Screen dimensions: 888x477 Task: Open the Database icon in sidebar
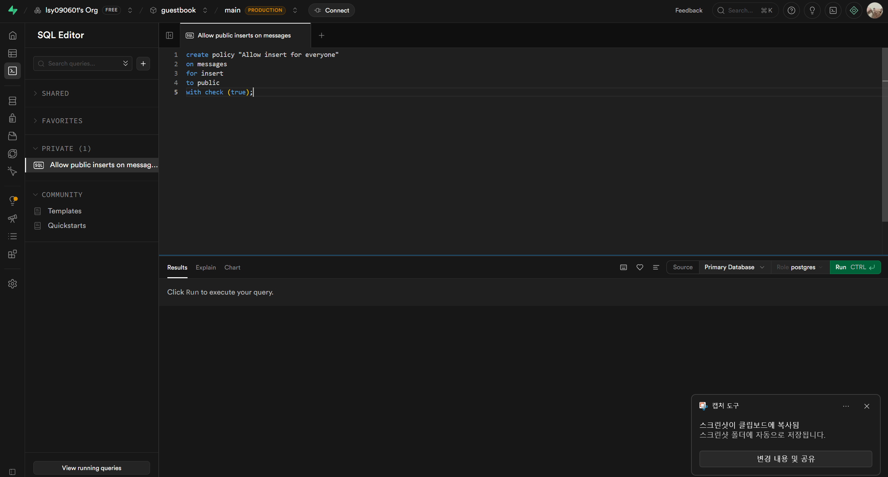coord(13,101)
